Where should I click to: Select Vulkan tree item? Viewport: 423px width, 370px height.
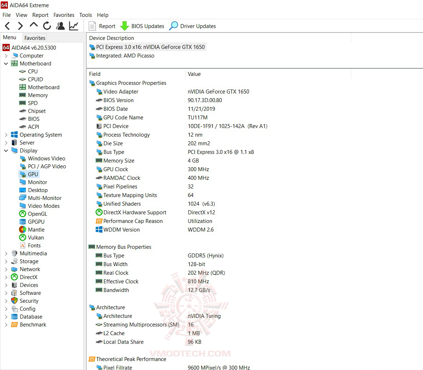click(36, 237)
